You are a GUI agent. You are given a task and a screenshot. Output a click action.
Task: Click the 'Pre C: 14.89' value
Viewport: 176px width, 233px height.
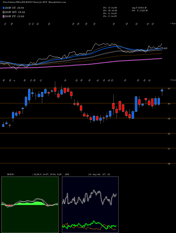pos(110,16)
